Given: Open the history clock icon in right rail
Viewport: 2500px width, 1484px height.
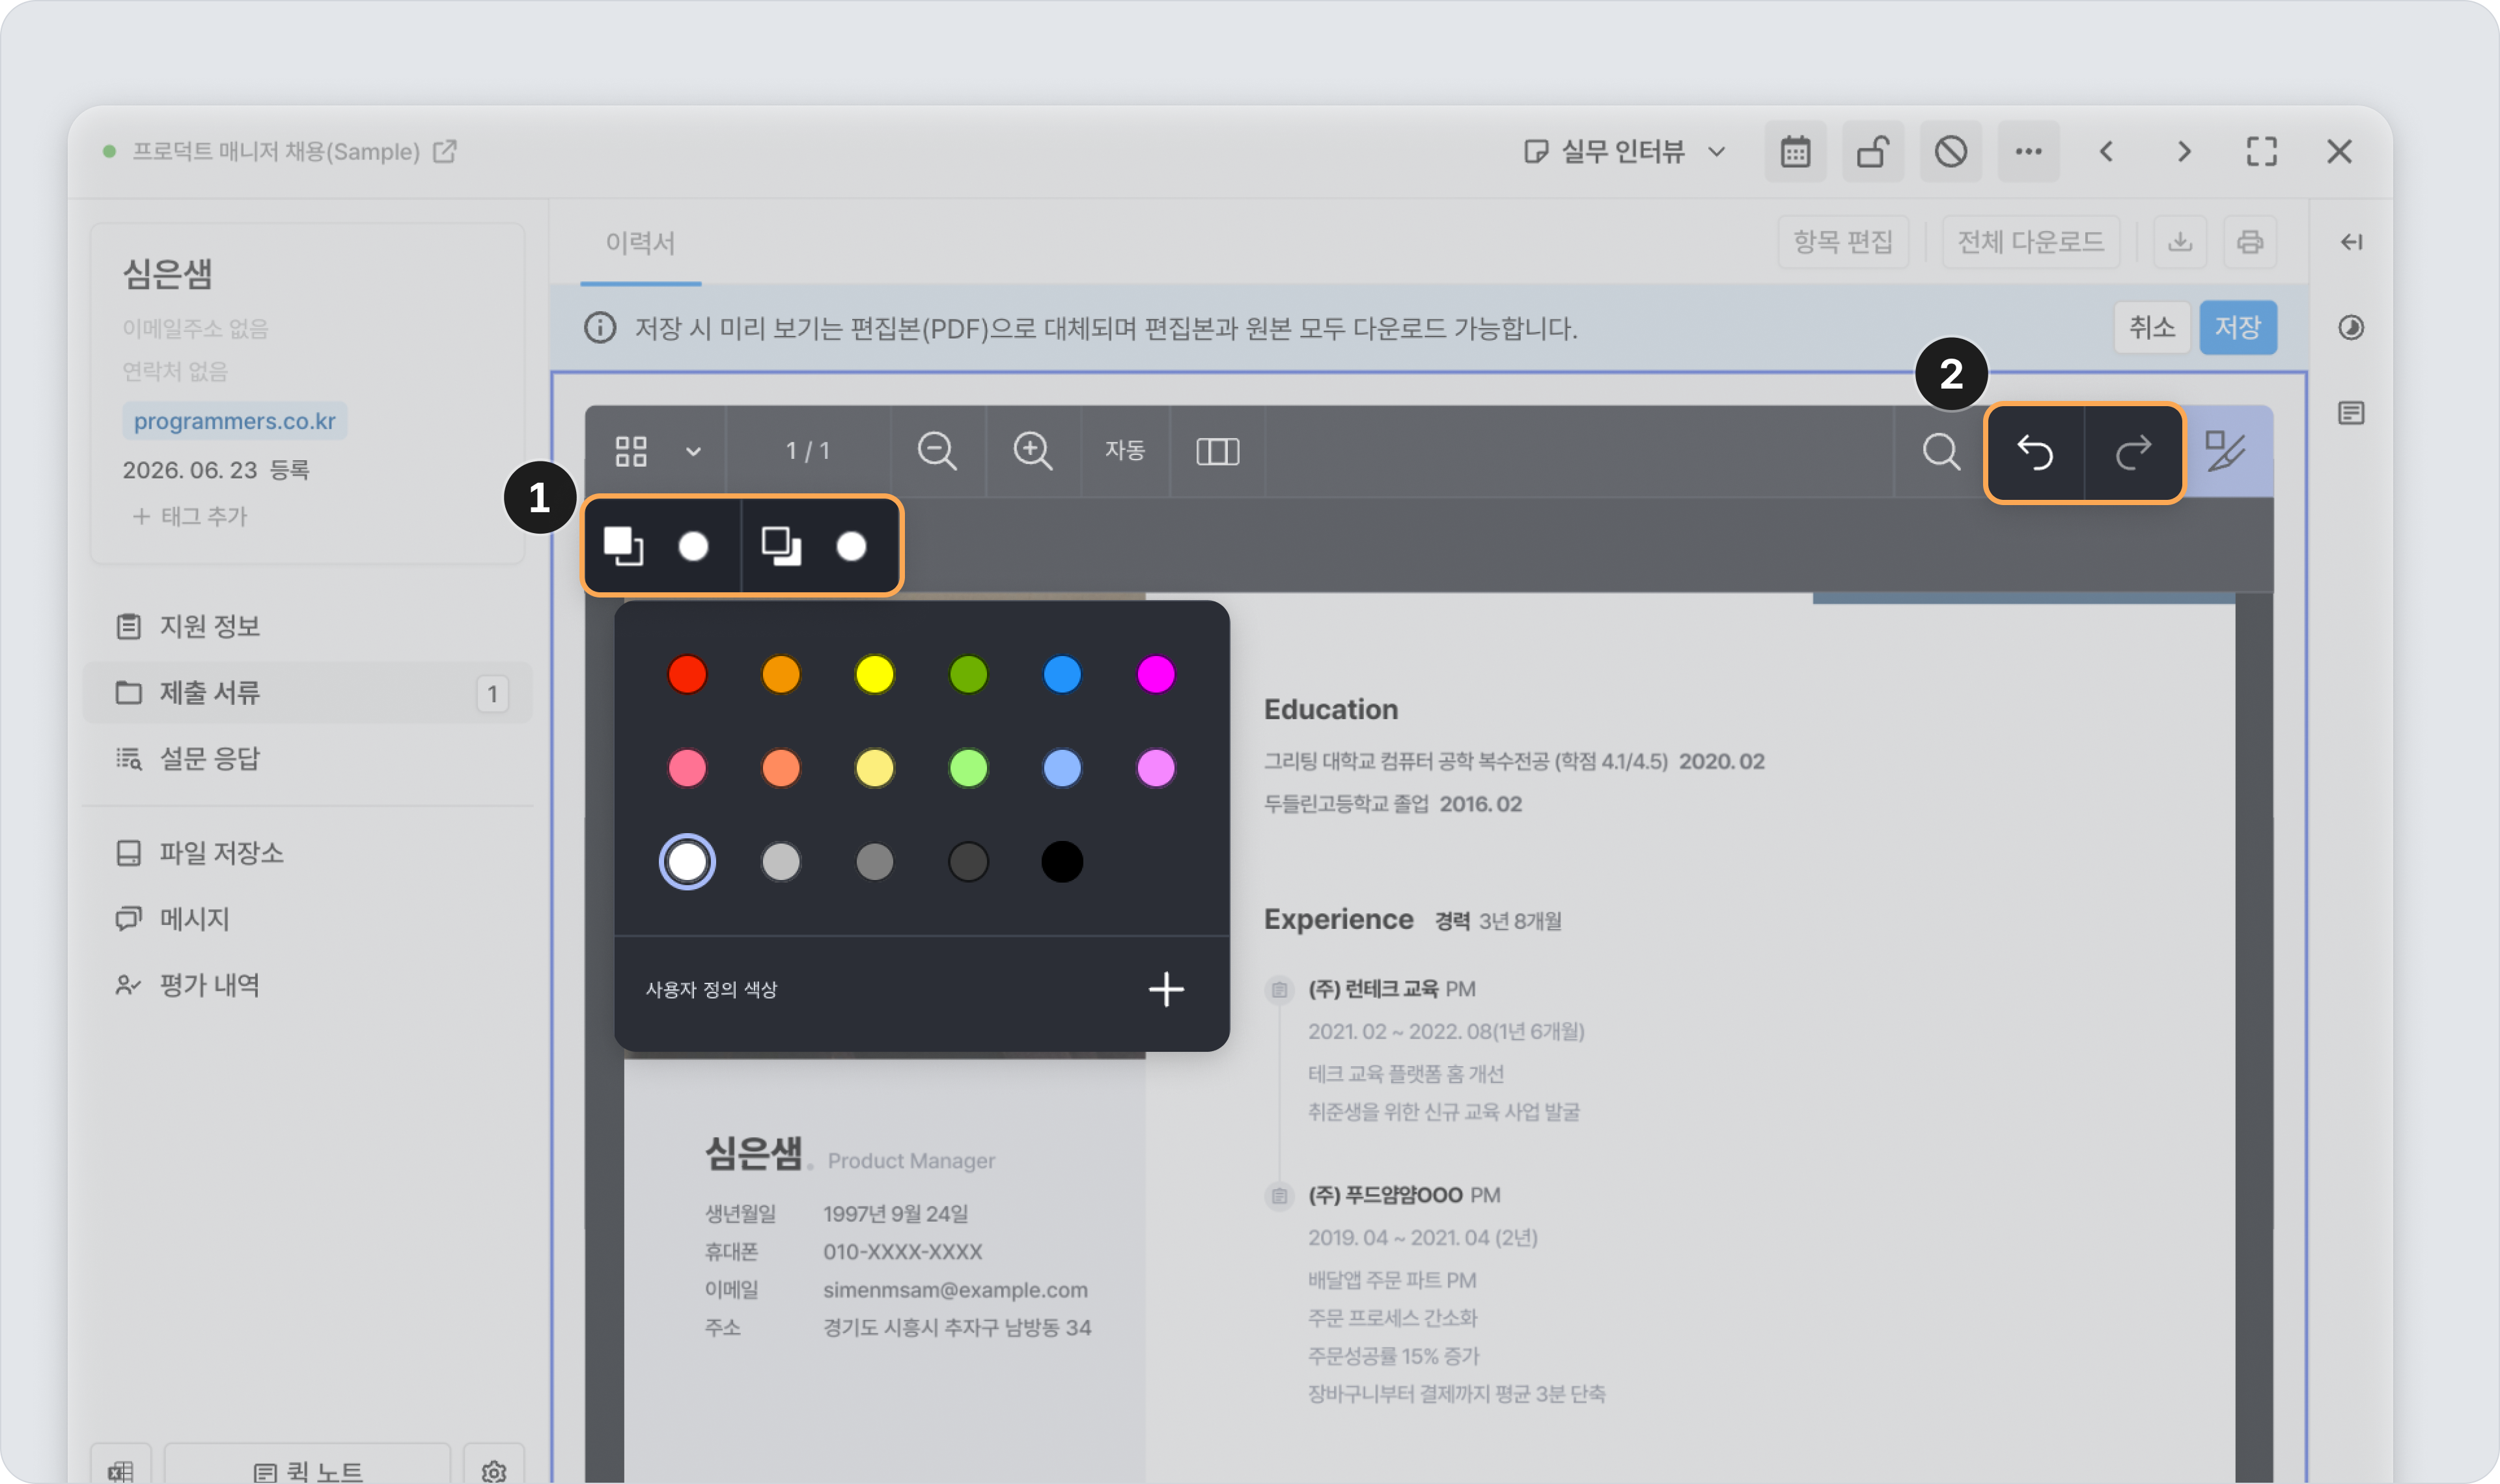Looking at the screenshot, I should 2351,328.
